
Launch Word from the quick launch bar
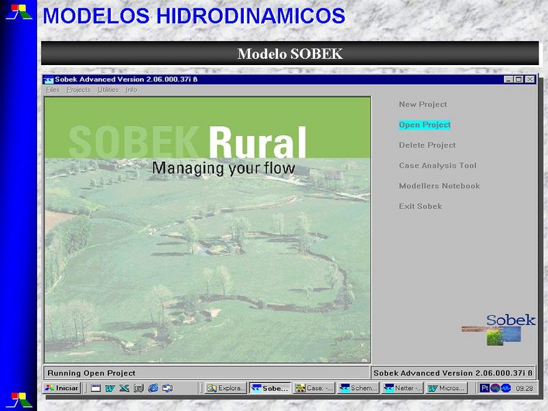pos(110,388)
